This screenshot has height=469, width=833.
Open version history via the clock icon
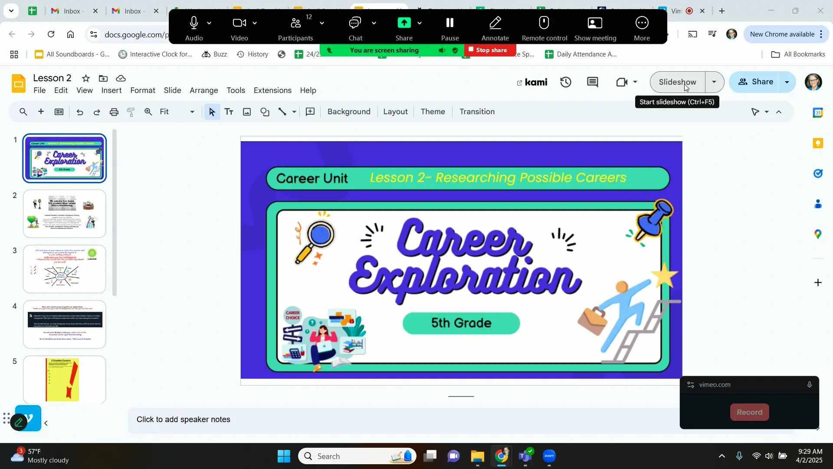566,82
